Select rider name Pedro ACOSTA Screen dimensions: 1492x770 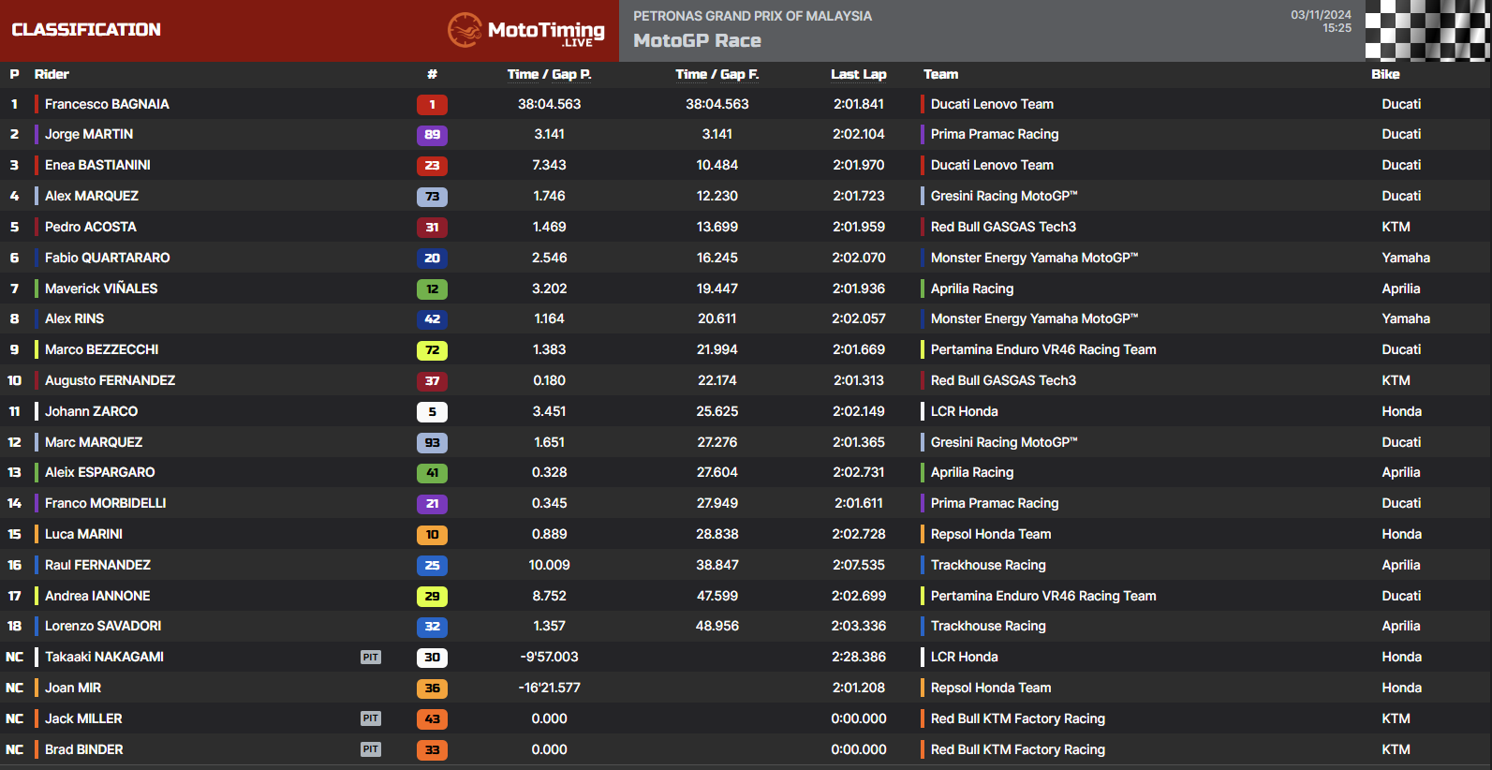pos(91,227)
